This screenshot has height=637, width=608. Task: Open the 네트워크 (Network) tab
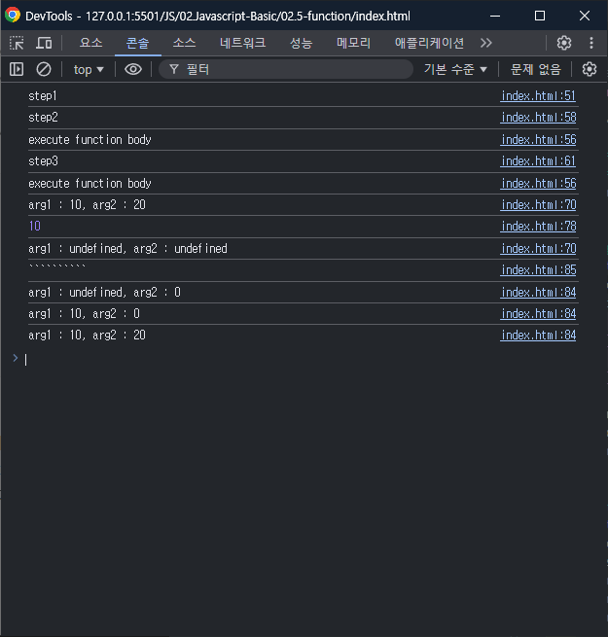click(x=242, y=43)
